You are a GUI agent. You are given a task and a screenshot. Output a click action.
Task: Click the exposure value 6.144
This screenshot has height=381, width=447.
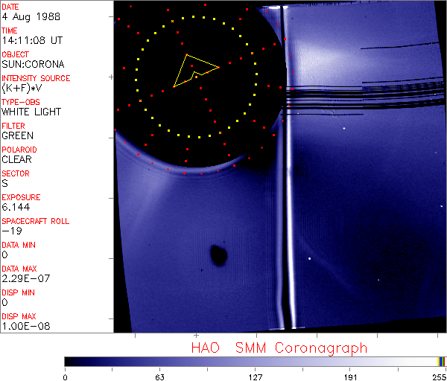pyautogui.click(x=16, y=207)
